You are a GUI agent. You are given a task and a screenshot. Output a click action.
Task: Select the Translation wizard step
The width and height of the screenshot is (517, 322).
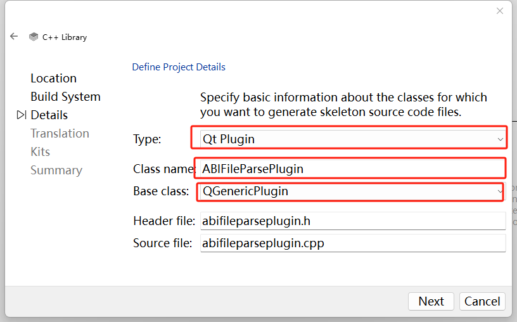pos(60,133)
